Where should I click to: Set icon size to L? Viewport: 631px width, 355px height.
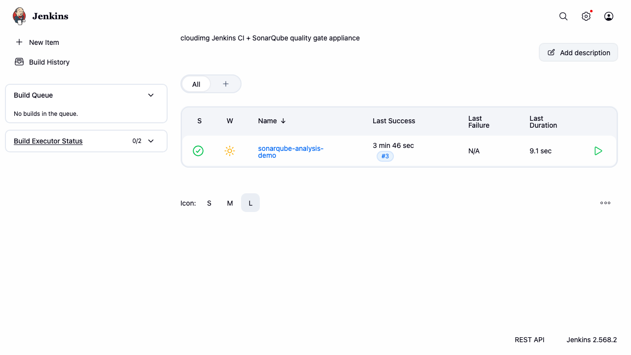pyautogui.click(x=250, y=203)
